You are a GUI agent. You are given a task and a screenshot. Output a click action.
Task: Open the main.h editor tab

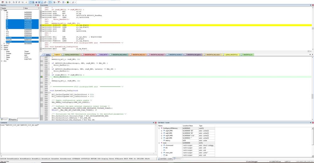point(57,55)
